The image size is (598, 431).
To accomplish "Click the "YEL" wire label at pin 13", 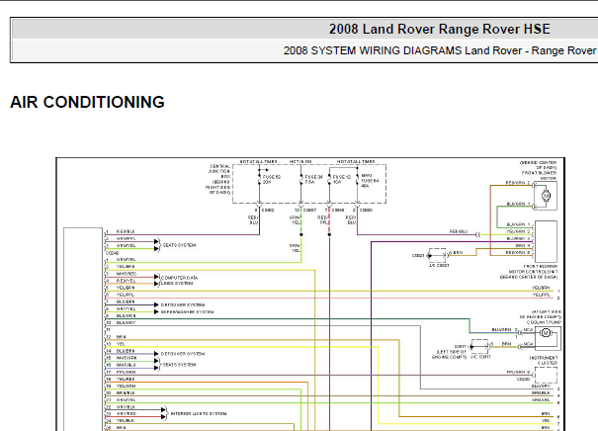I will click(x=121, y=344).
